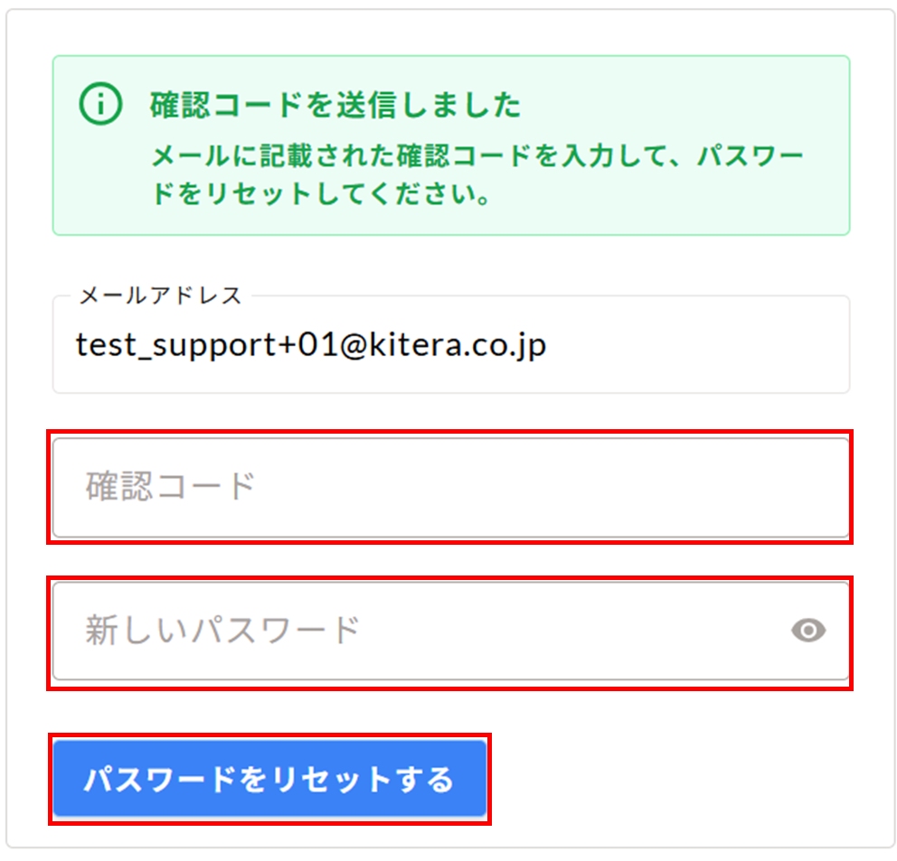This screenshot has width=897, height=861.
Task: Focus the 新しいパスワード input field
Action: tap(416, 631)
